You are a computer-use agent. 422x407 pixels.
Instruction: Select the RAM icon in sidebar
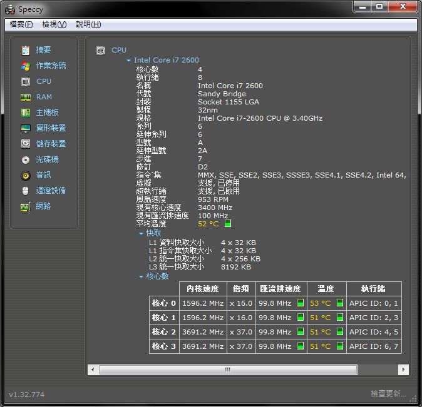pyautogui.click(x=26, y=97)
